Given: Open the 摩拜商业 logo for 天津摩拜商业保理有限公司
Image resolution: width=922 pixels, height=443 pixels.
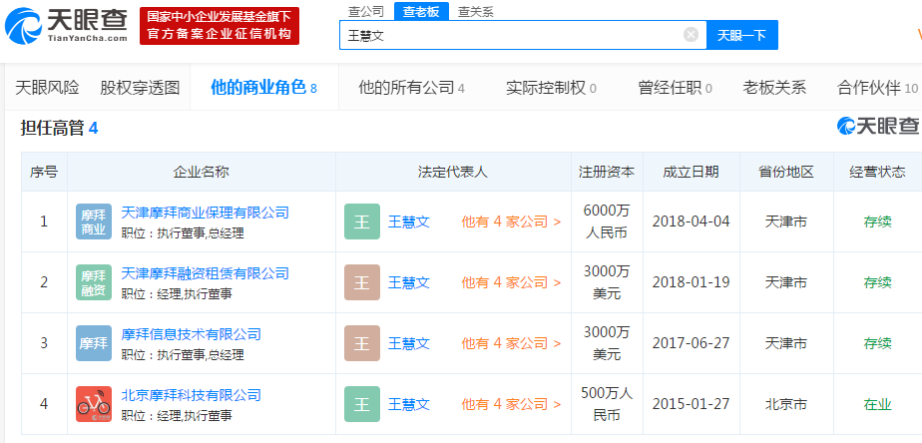Looking at the screenshot, I should (94, 221).
